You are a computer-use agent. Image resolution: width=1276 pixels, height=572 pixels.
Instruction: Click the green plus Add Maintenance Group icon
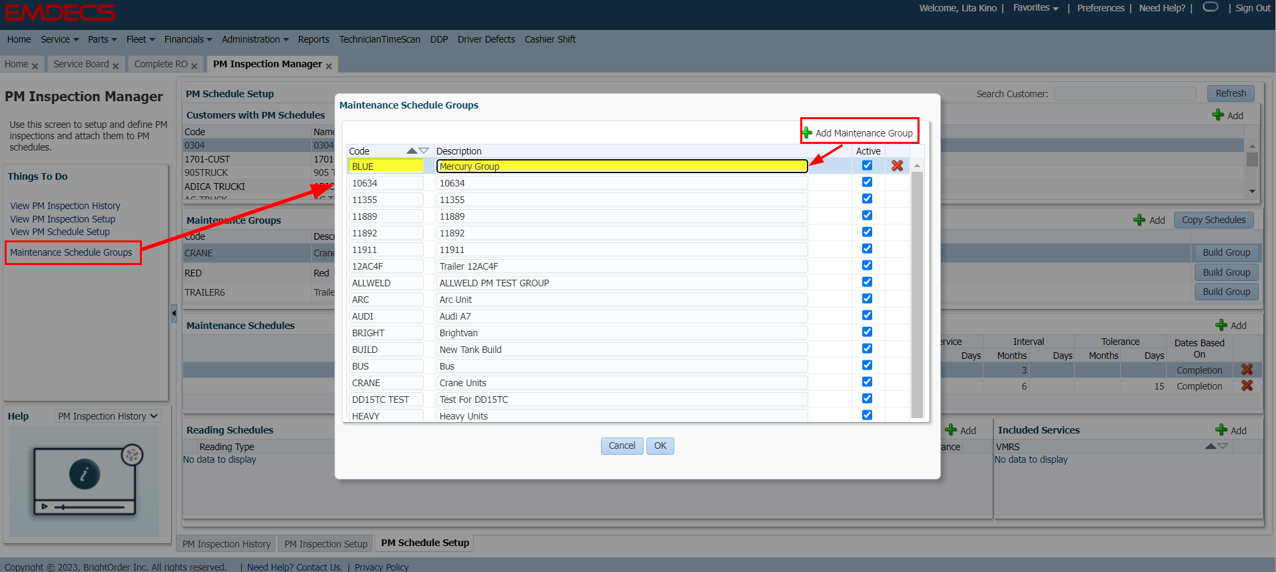coord(807,133)
